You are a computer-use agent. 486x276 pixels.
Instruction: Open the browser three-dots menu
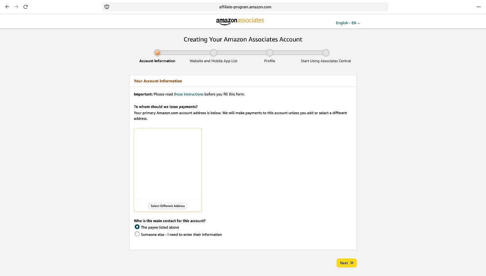(x=478, y=7)
